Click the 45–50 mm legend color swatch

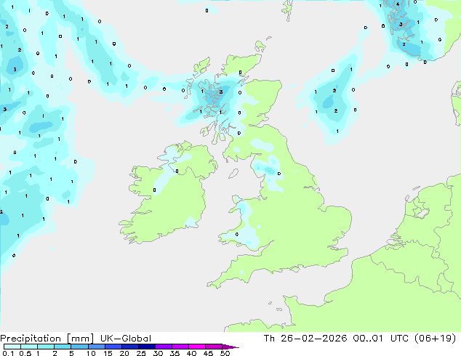[214, 347]
